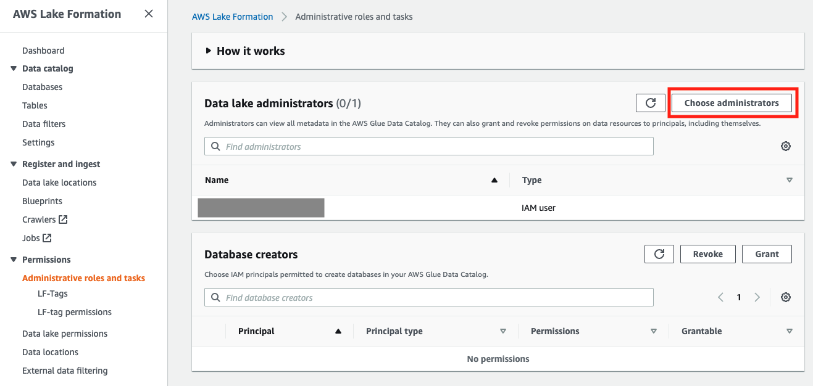Collapse the Register and ingest group
The image size is (813, 386).
pos(14,164)
